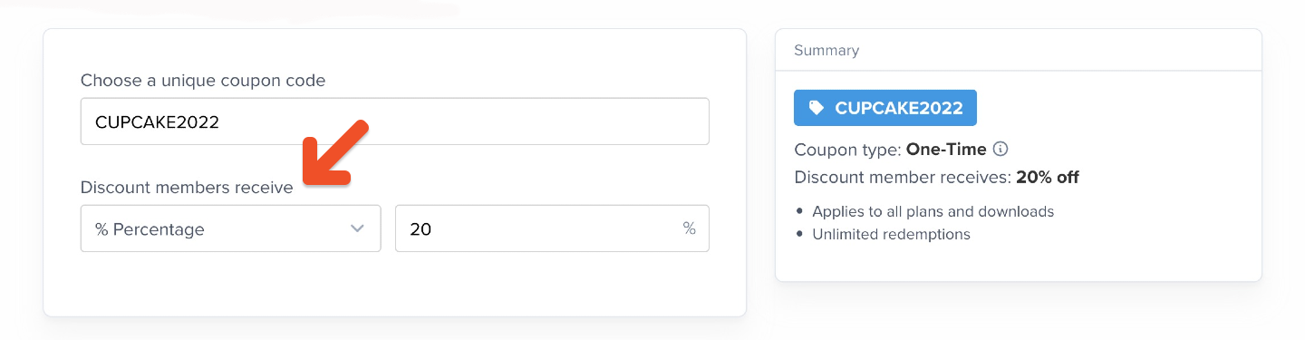Click the bold '20% off' text
The height and width of the screenshot is (340, 1305).
click(1048, 178)
